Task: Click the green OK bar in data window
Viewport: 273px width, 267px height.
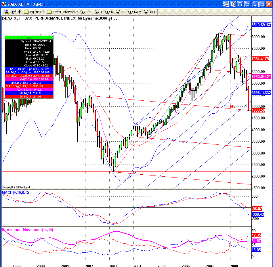Action: (x=29, y=37)
